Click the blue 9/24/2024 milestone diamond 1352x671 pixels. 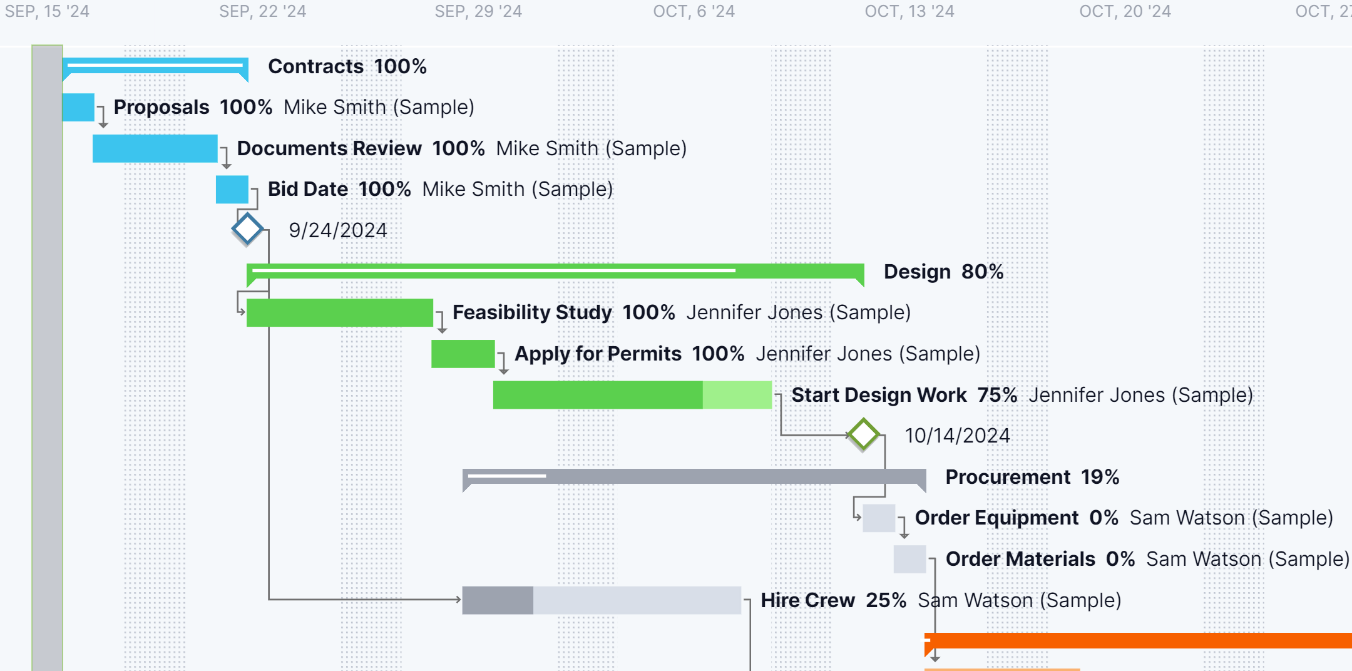coord(247,229)
